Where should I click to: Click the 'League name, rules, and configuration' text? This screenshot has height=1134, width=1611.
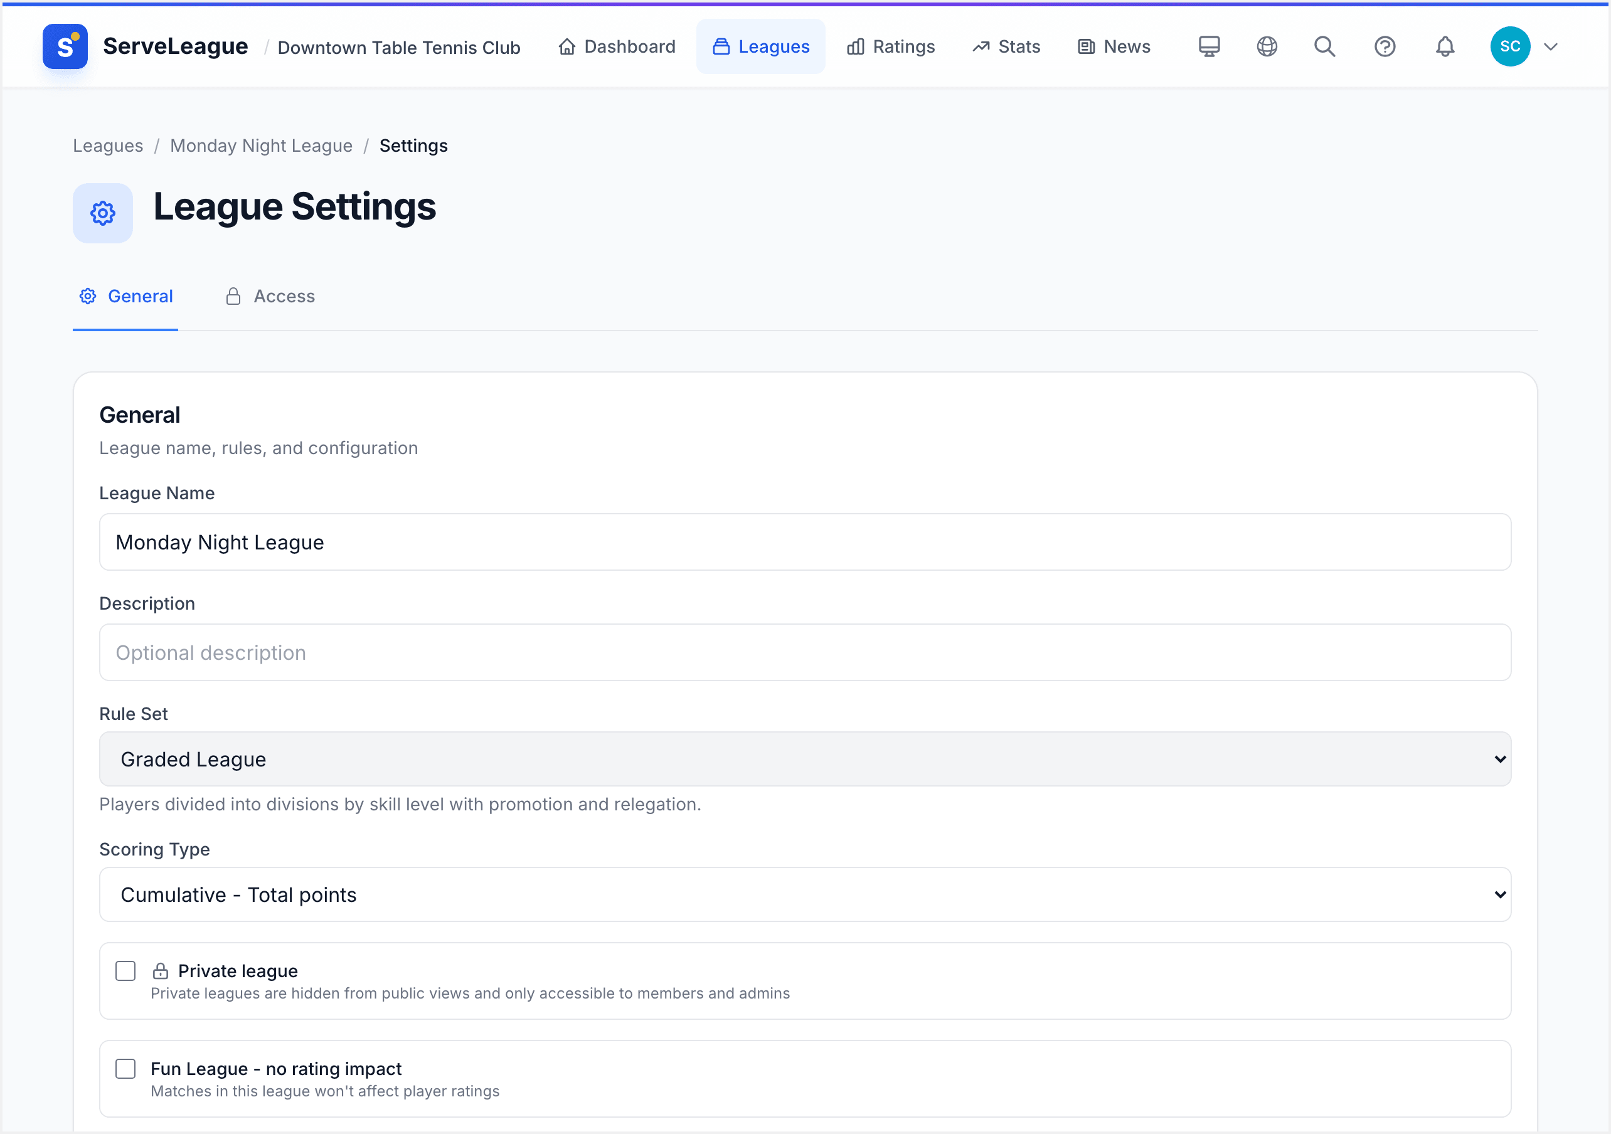point(258,448)
